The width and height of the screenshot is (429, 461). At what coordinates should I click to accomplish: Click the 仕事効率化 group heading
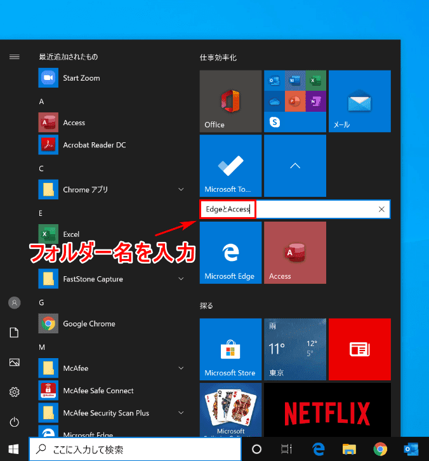coord(218,57)
